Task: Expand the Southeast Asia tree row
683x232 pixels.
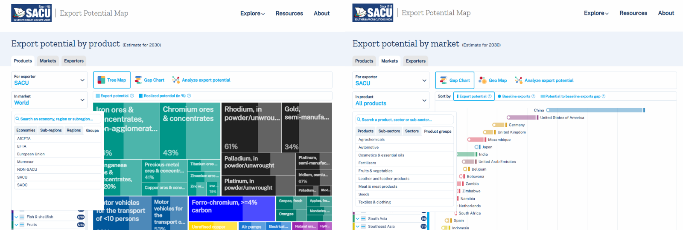Action: coord(357,226)
